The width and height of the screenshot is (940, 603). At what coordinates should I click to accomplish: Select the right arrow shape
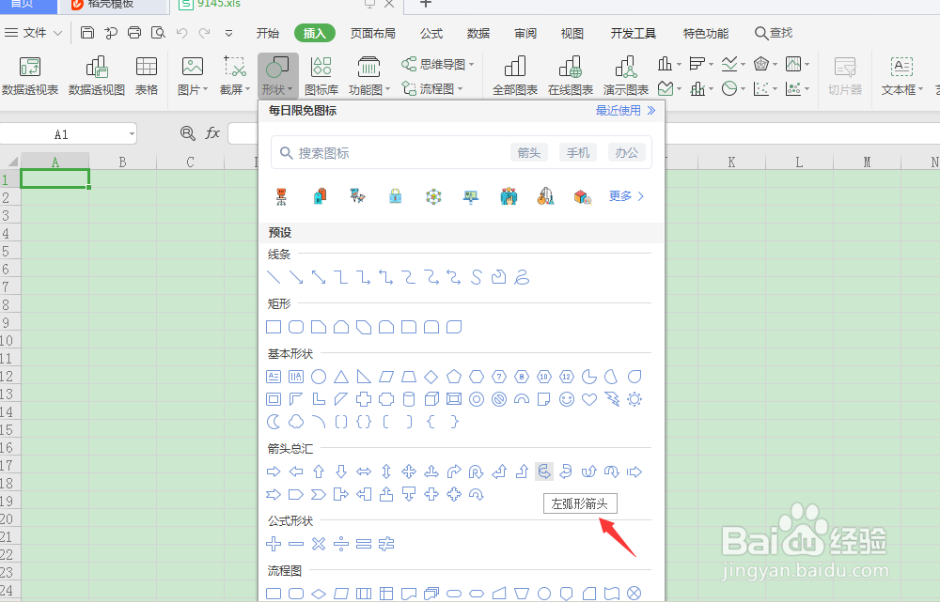coord(274,472)
